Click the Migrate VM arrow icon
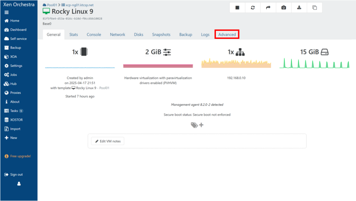356x201 pixels. pyautogui.click(x=268, y=8)
